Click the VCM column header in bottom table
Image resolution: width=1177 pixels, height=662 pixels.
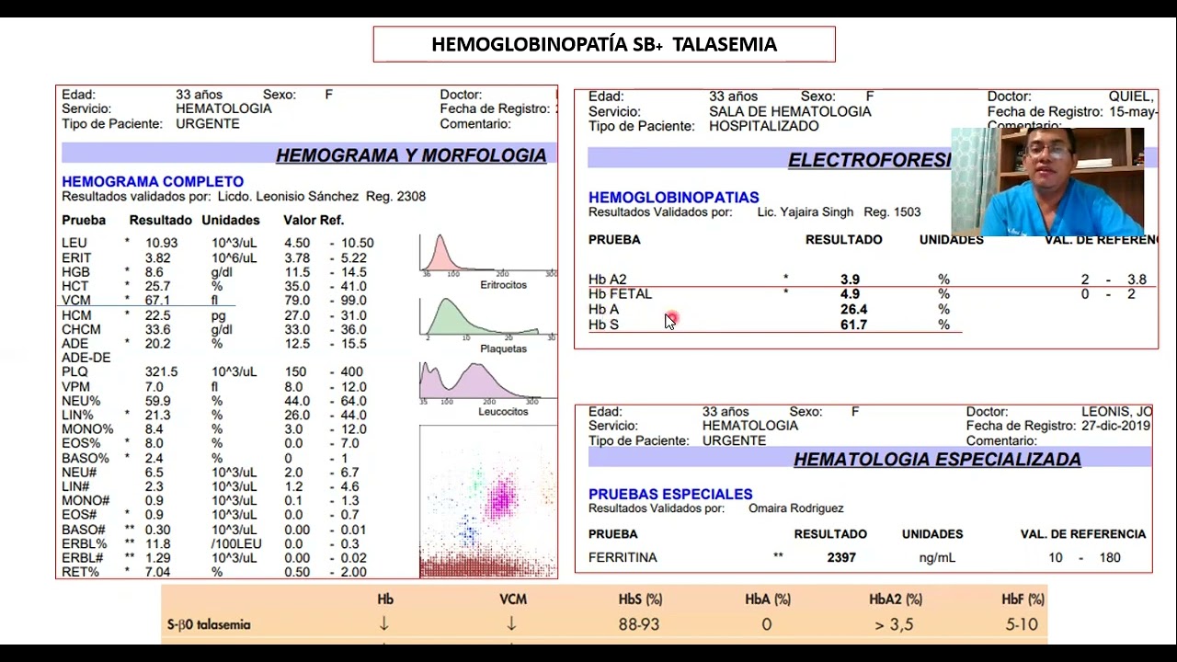click(x=512, y=599)
